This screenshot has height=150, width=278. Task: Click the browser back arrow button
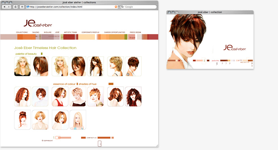click(4, 7)
